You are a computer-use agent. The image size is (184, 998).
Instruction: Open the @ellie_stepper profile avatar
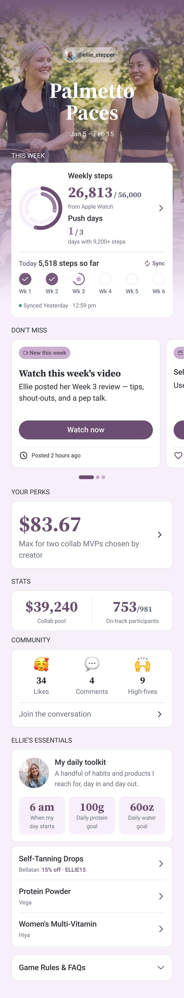point(70,55)
